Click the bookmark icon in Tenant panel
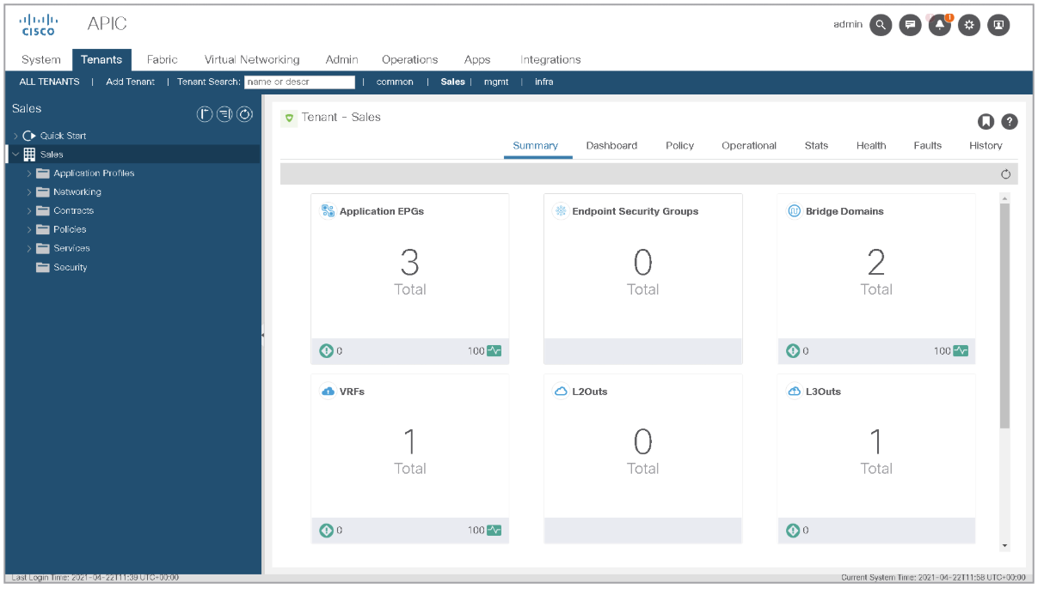 point(986,121)
